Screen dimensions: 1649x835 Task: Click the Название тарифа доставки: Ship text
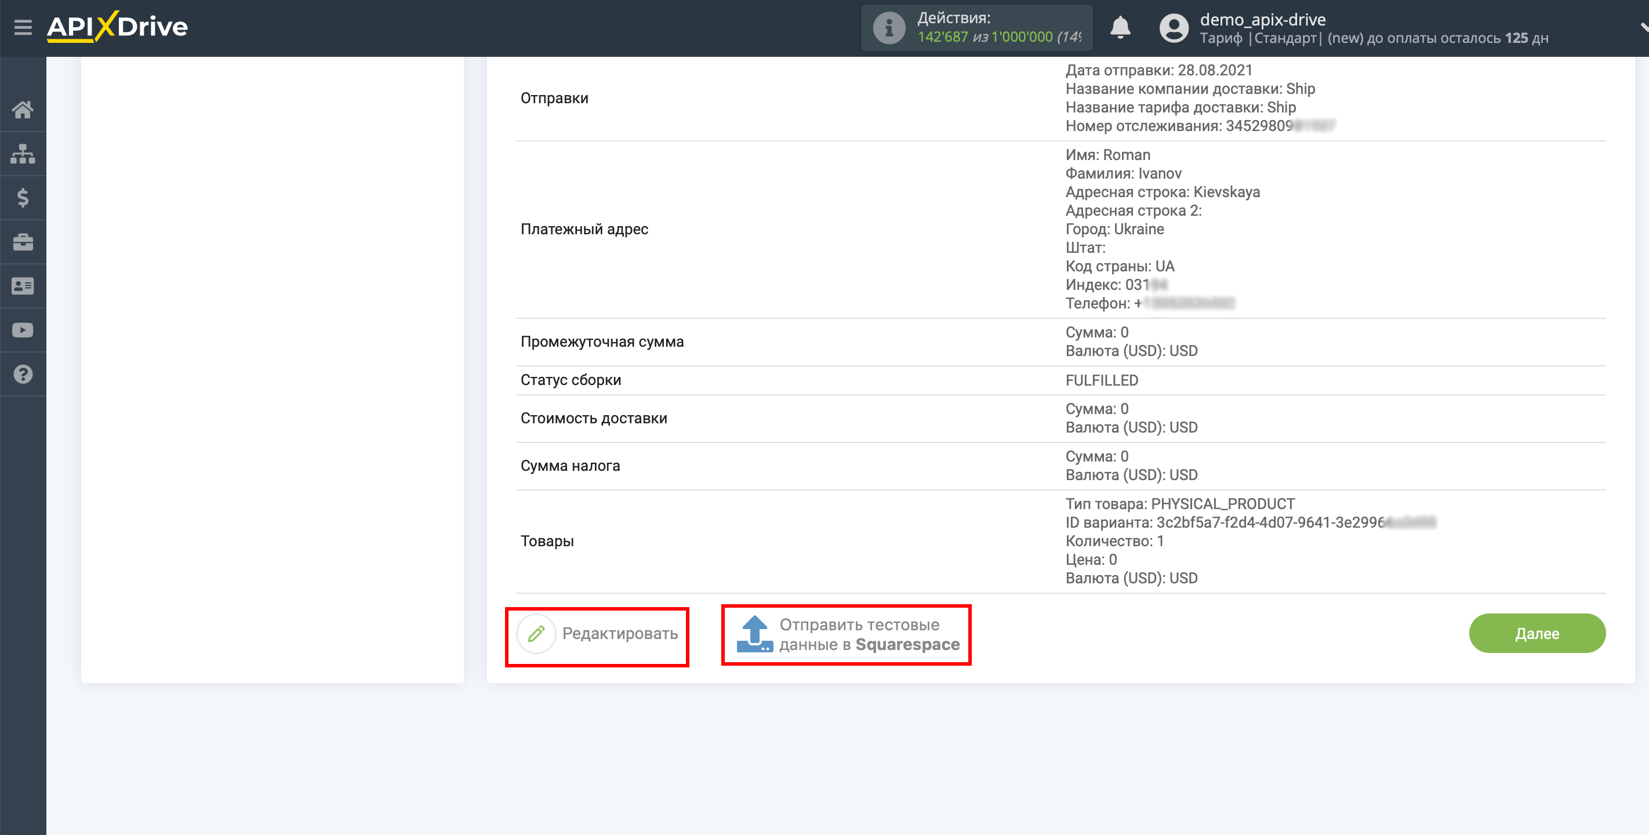coord(1181,108)
